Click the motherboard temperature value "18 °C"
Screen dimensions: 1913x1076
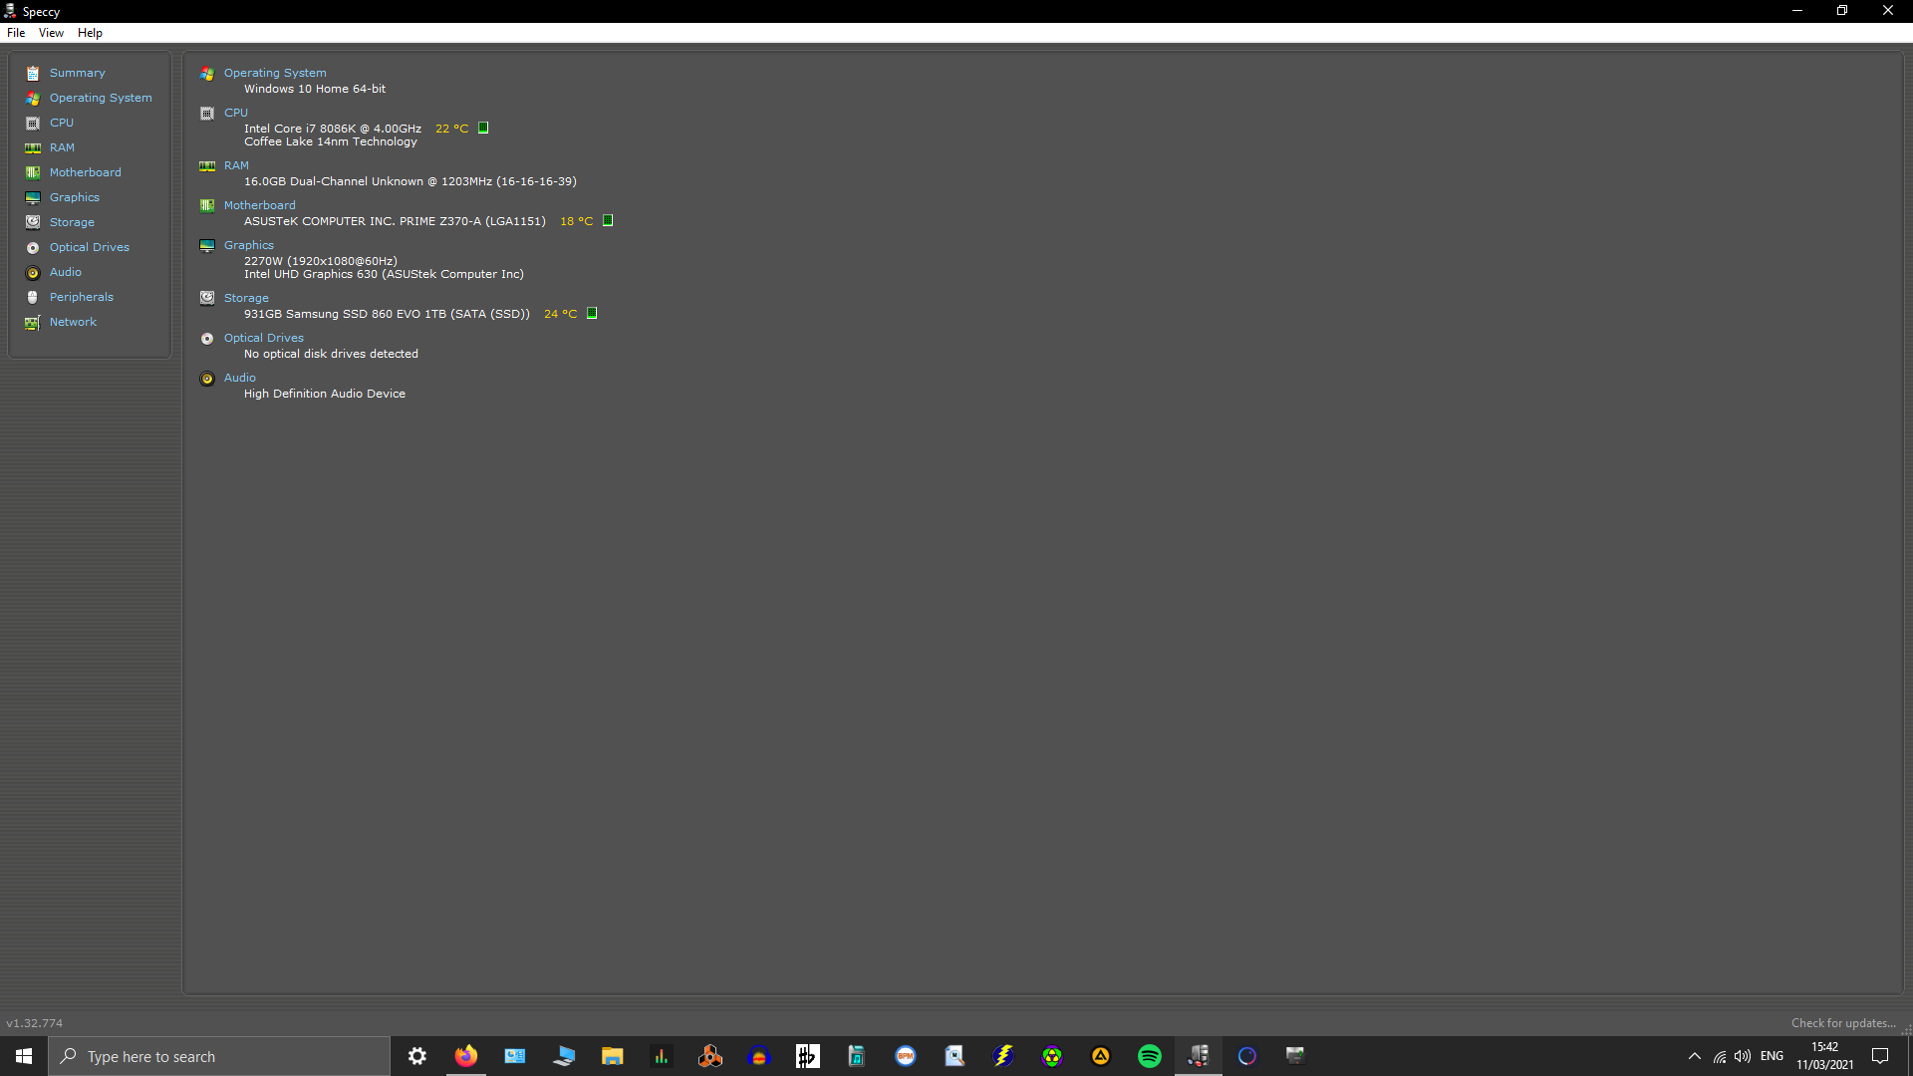point(576,221)
